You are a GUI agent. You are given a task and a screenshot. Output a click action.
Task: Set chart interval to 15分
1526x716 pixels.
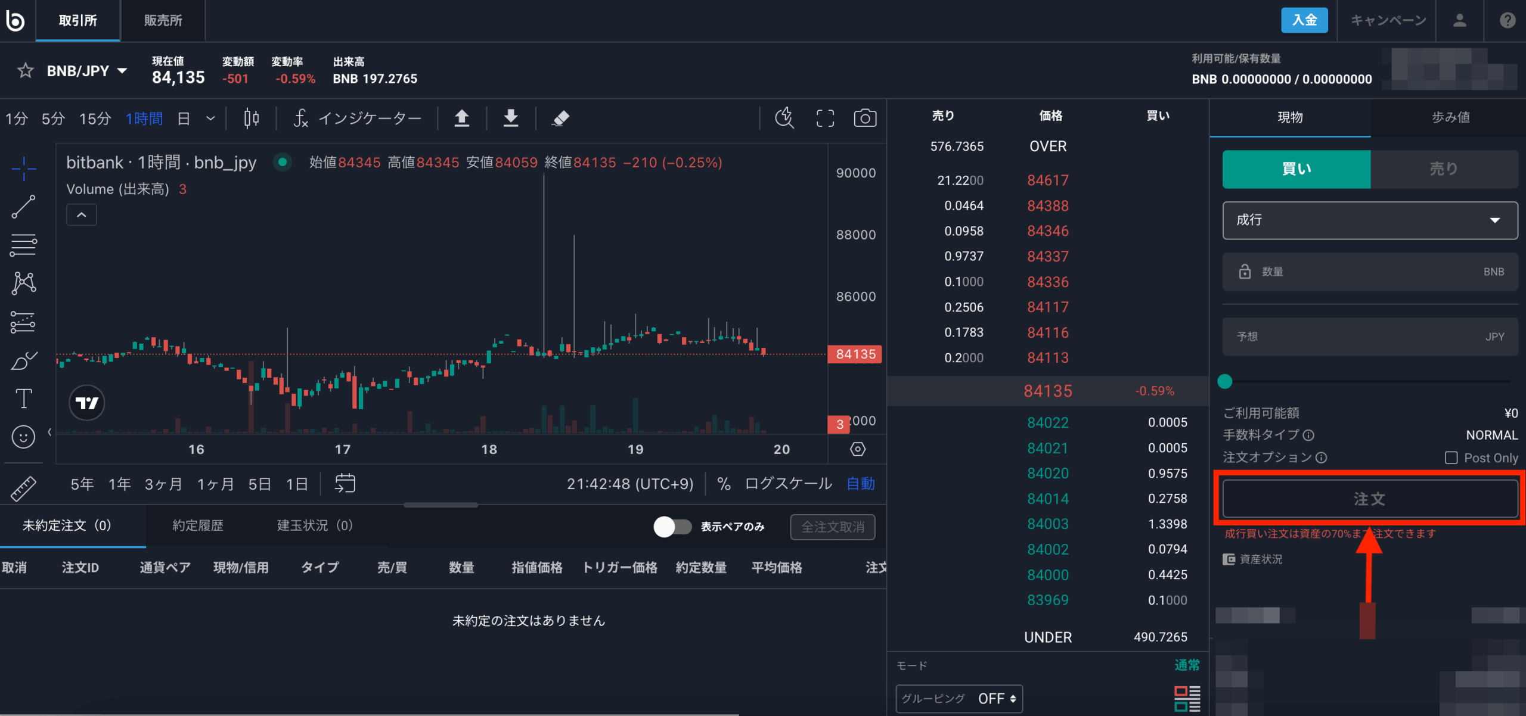pyautogui.click(x=95, y=119)
